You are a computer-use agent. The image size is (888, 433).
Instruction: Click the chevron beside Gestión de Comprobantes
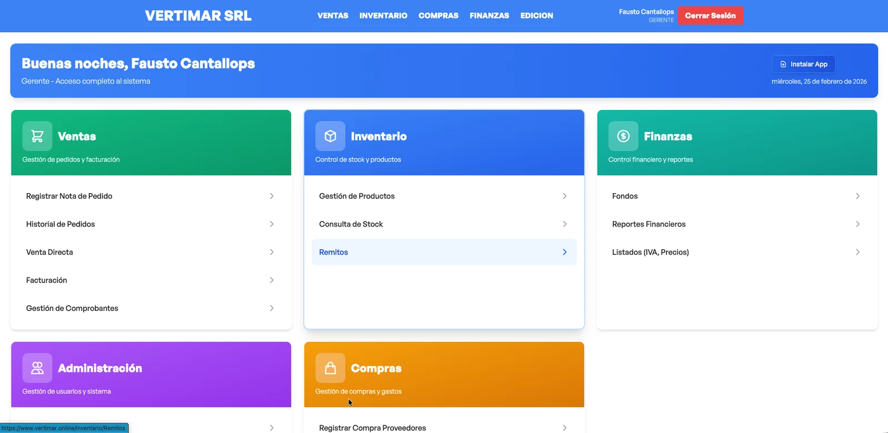click(271, 308)
